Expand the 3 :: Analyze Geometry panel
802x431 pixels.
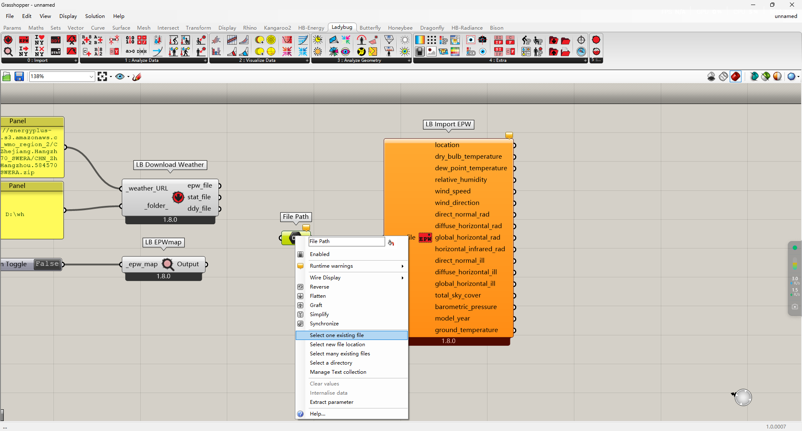[409, 61]
